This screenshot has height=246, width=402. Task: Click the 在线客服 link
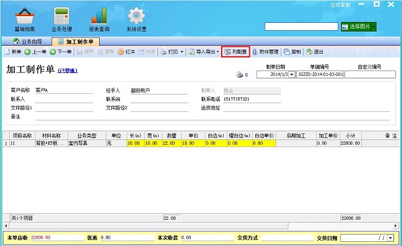point(340,5)
